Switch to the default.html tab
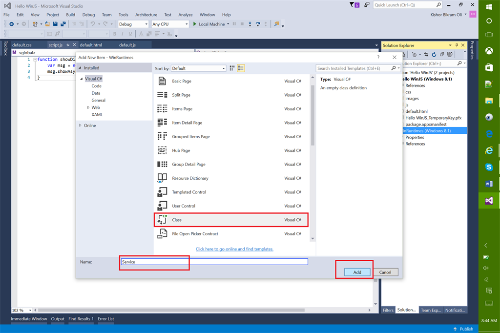 tap(91, 45)
